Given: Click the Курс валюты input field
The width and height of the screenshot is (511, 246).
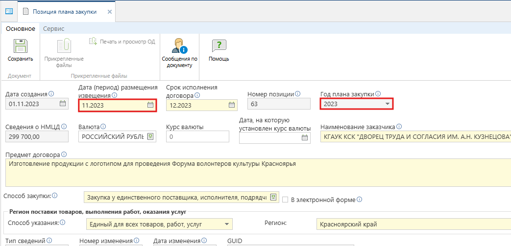Looking at the screenshot, I should 197,137.
